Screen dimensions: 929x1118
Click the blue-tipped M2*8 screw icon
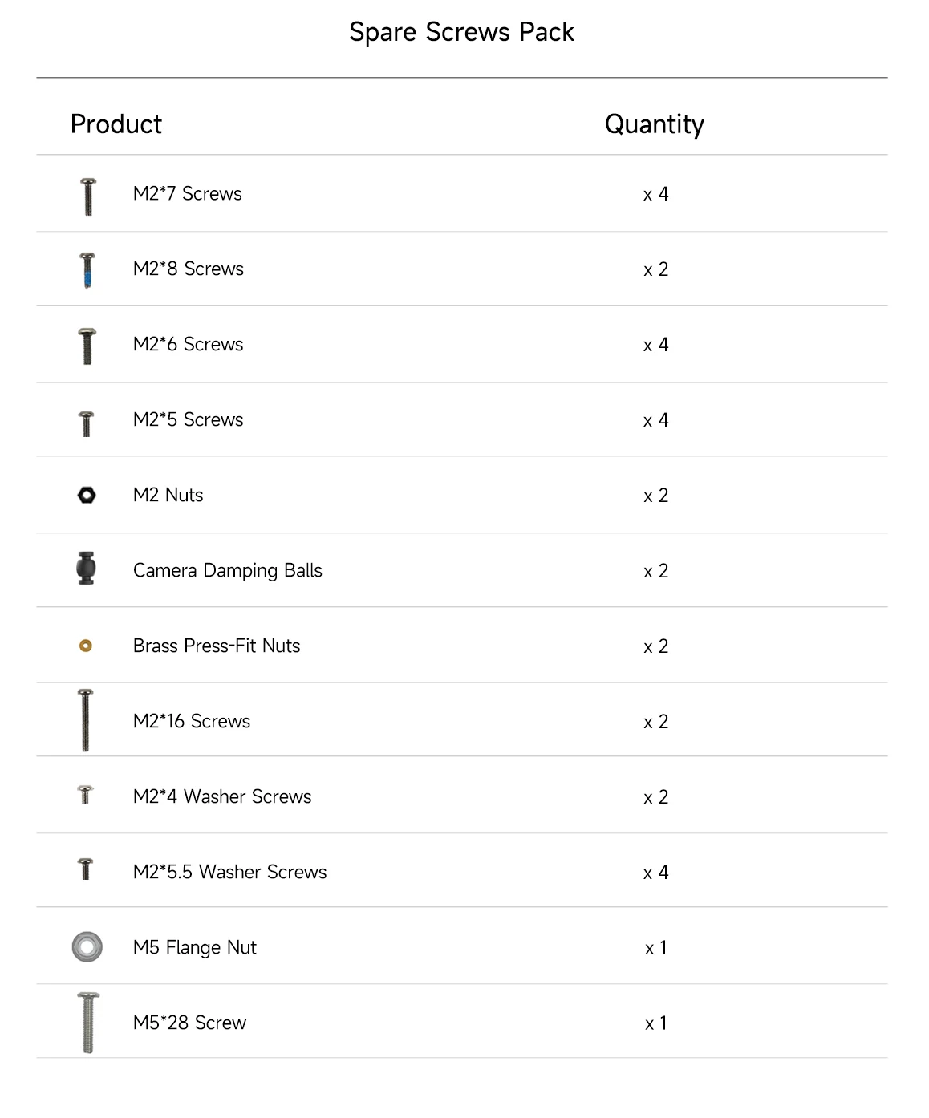click(87, 270)
